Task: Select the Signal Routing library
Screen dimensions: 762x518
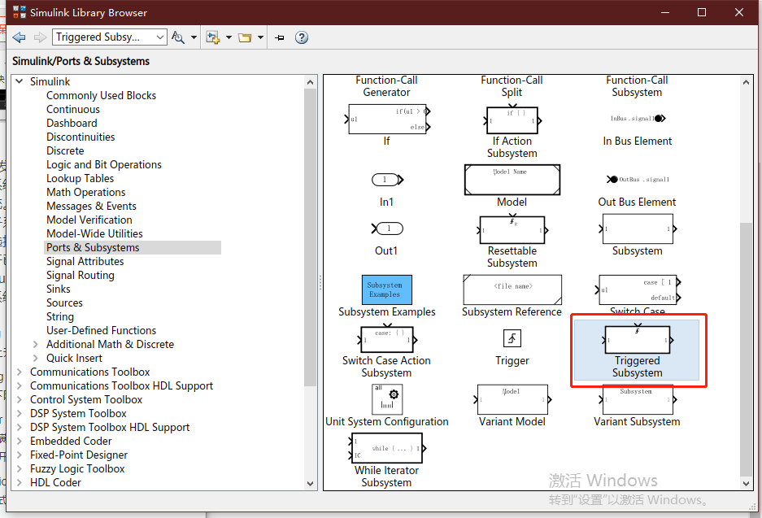Action: click(81, 275)
